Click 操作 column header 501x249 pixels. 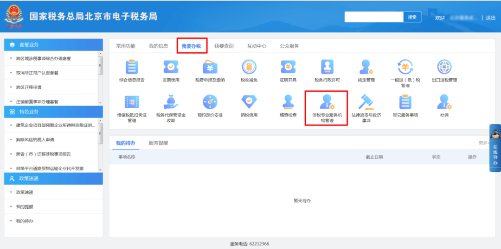[472, 157]
